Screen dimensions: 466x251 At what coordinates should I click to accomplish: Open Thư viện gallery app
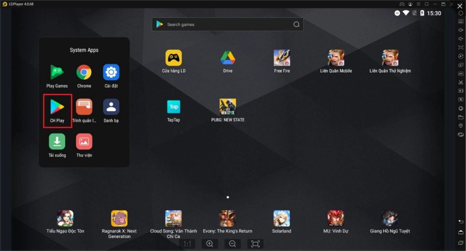point(84,142)
